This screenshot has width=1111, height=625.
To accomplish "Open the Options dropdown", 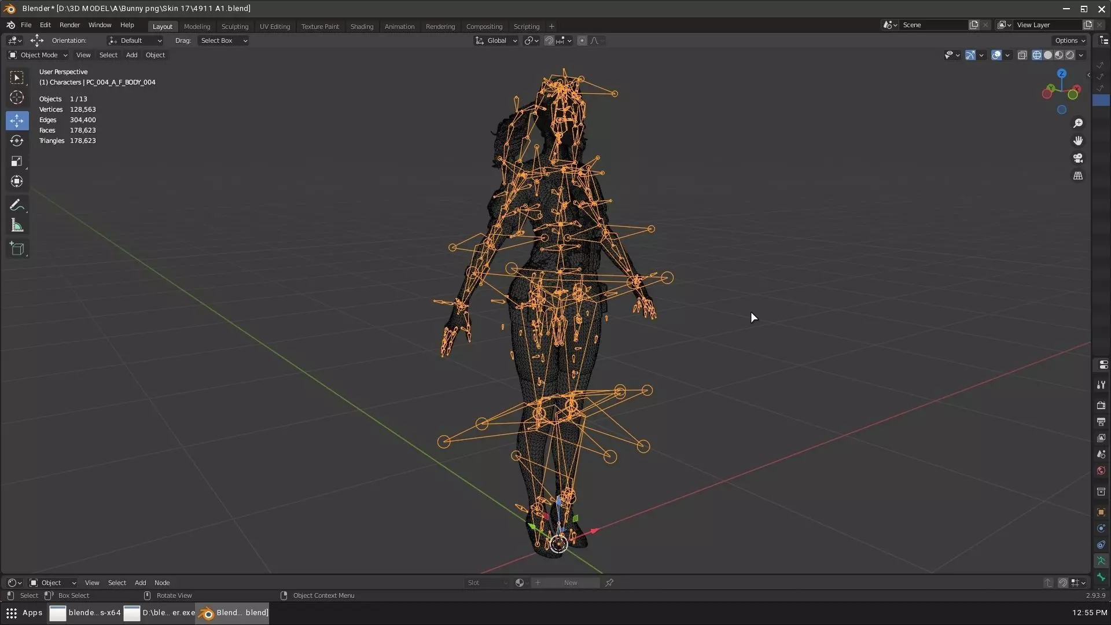I will [x=1070, y=41].
